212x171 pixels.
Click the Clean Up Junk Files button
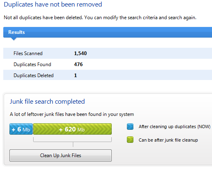61,155
